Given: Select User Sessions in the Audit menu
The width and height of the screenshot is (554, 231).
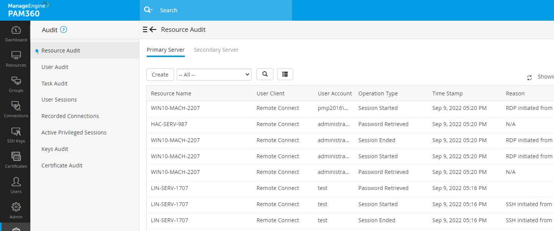Looking at the screenshot, I should point(59,100).
